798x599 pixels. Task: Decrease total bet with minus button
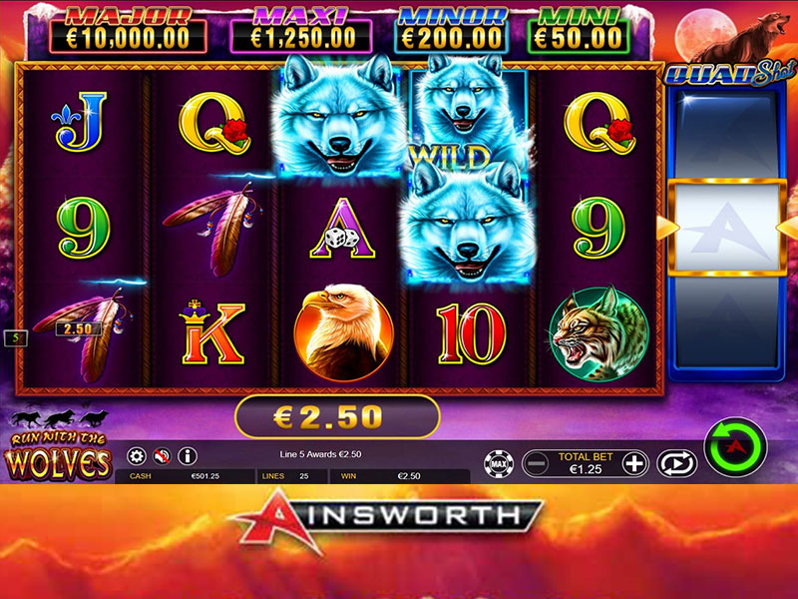pos(537,463)
